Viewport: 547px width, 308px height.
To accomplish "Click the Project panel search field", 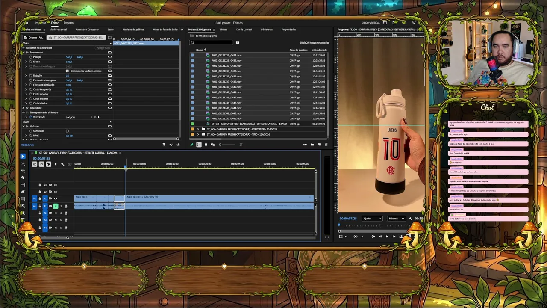I will click(x=212, y=42).
